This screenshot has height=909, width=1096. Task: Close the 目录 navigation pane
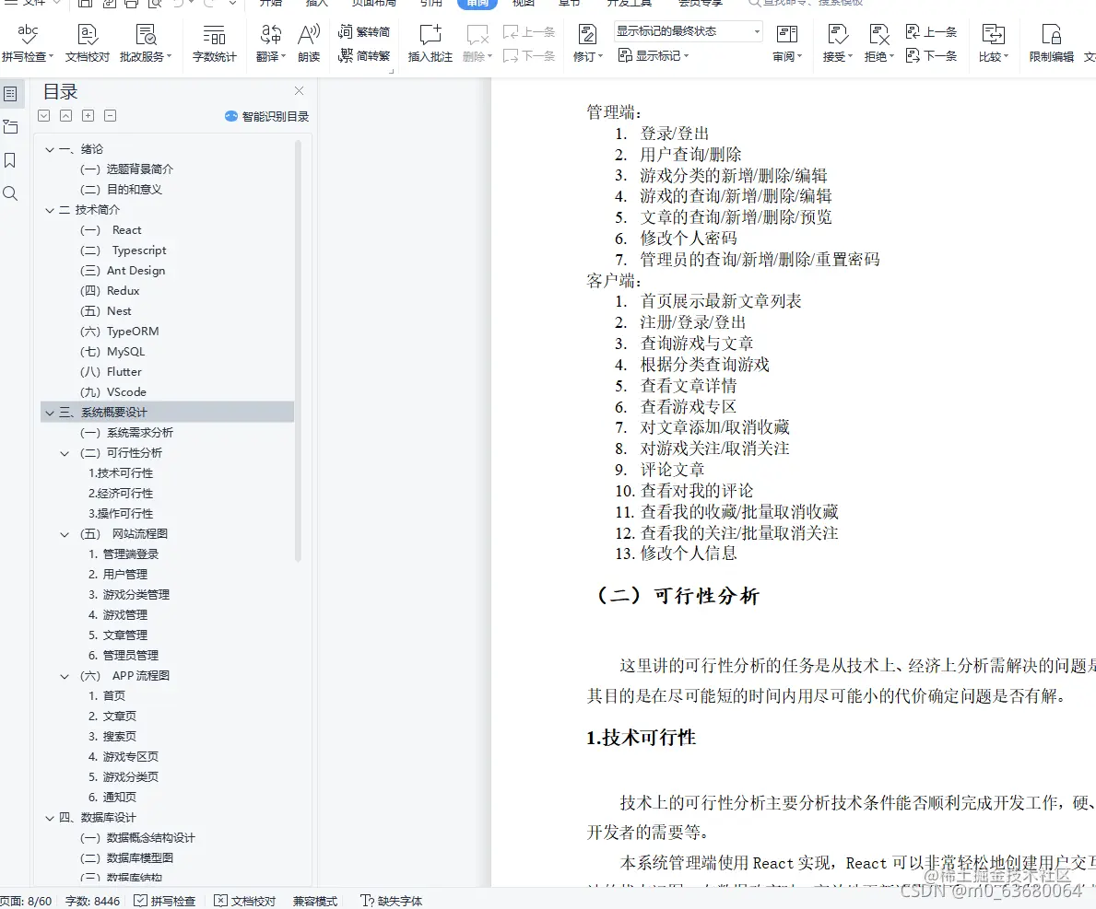point(300,91)
